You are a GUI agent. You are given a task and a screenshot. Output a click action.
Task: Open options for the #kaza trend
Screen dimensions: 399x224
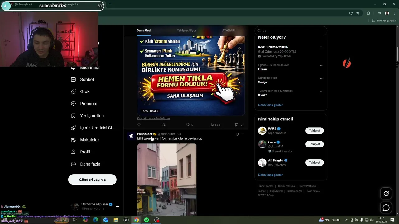click(322, 91)
